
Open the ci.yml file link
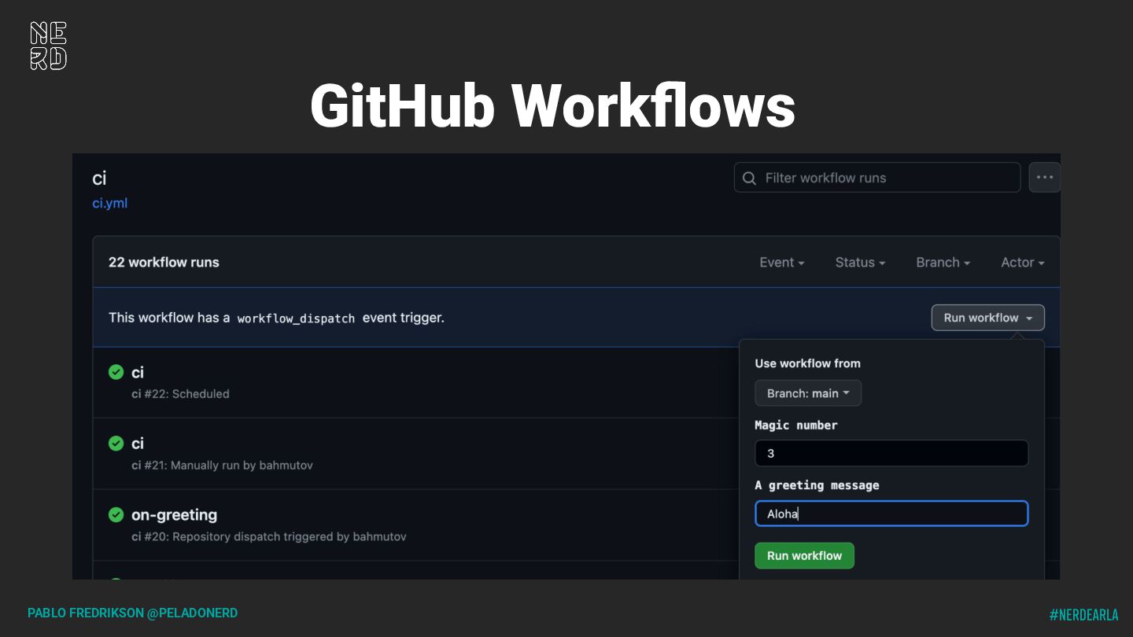109,203
